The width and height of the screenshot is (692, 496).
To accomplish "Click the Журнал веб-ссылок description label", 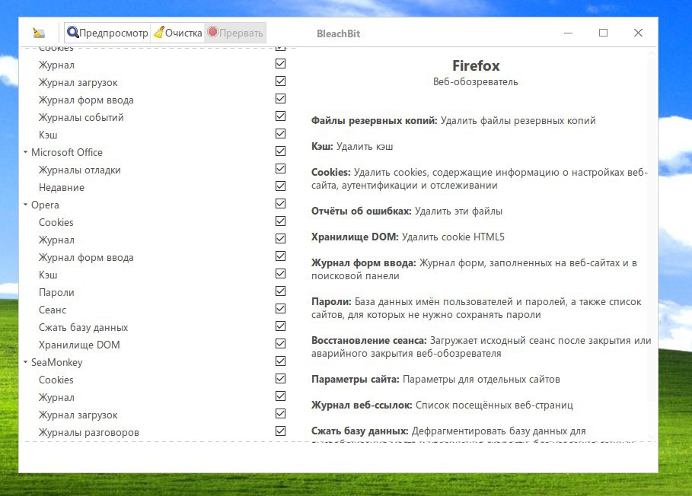I will click(x=362, y=405).
